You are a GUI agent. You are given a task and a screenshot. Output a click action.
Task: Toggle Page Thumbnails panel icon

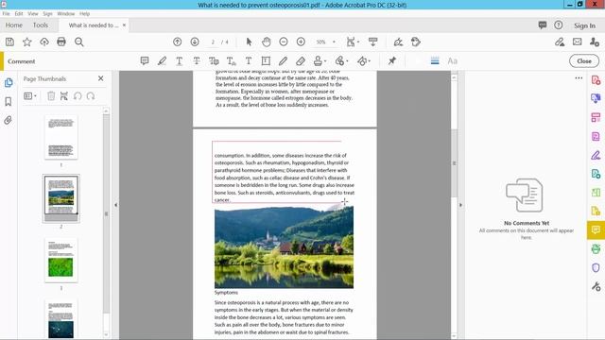pyautogui.click(x=9, y=82)
